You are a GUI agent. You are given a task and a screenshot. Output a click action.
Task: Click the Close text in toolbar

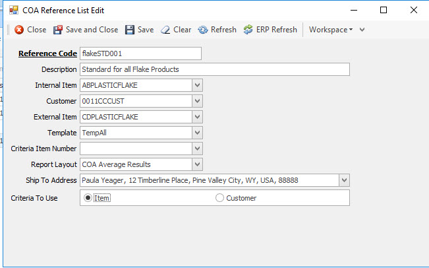point(37,30)
